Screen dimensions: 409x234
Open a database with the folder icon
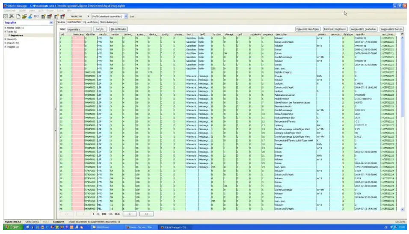[x=24, y=16]
